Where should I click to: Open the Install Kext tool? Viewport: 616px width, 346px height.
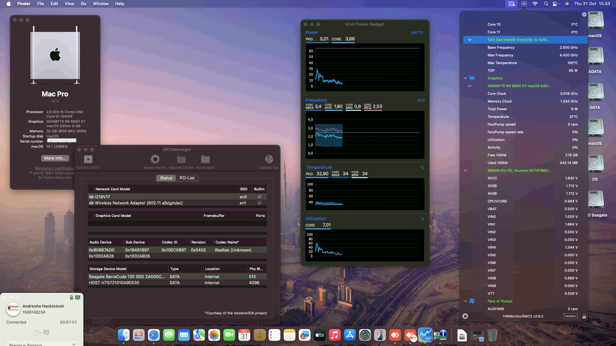point(205,161)
